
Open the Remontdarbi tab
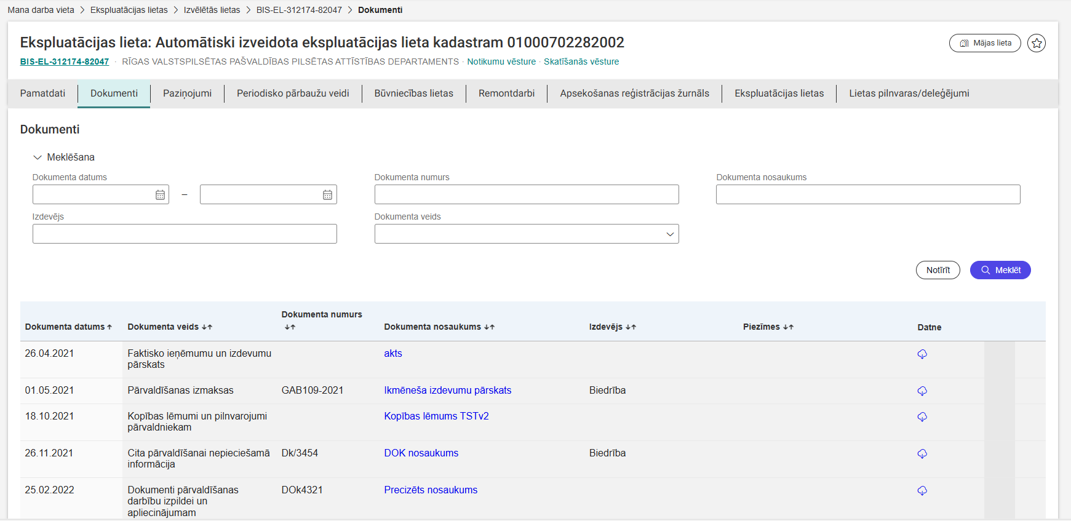[506, 93]
